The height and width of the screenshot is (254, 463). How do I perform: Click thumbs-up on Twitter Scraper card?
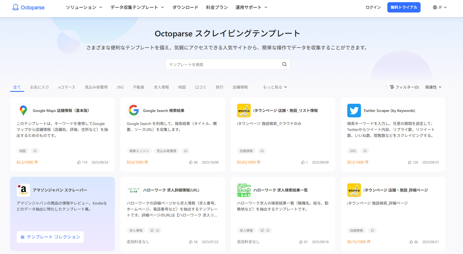click(x=410, y=162)
